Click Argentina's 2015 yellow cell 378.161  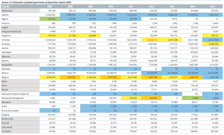212,36
